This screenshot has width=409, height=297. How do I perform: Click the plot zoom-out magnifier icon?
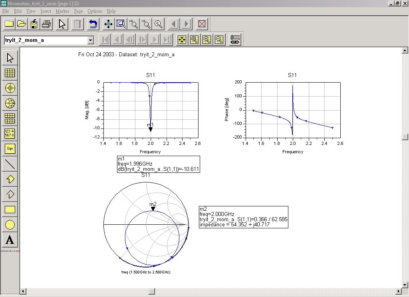pos(219,40)
